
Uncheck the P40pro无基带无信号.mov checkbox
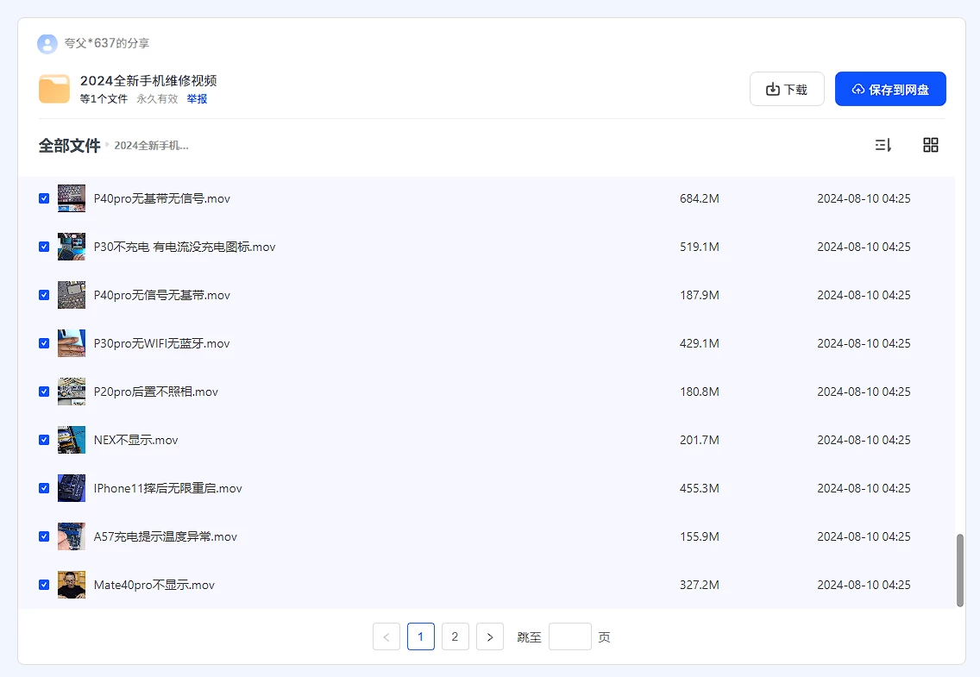click(x=44, y=198)
